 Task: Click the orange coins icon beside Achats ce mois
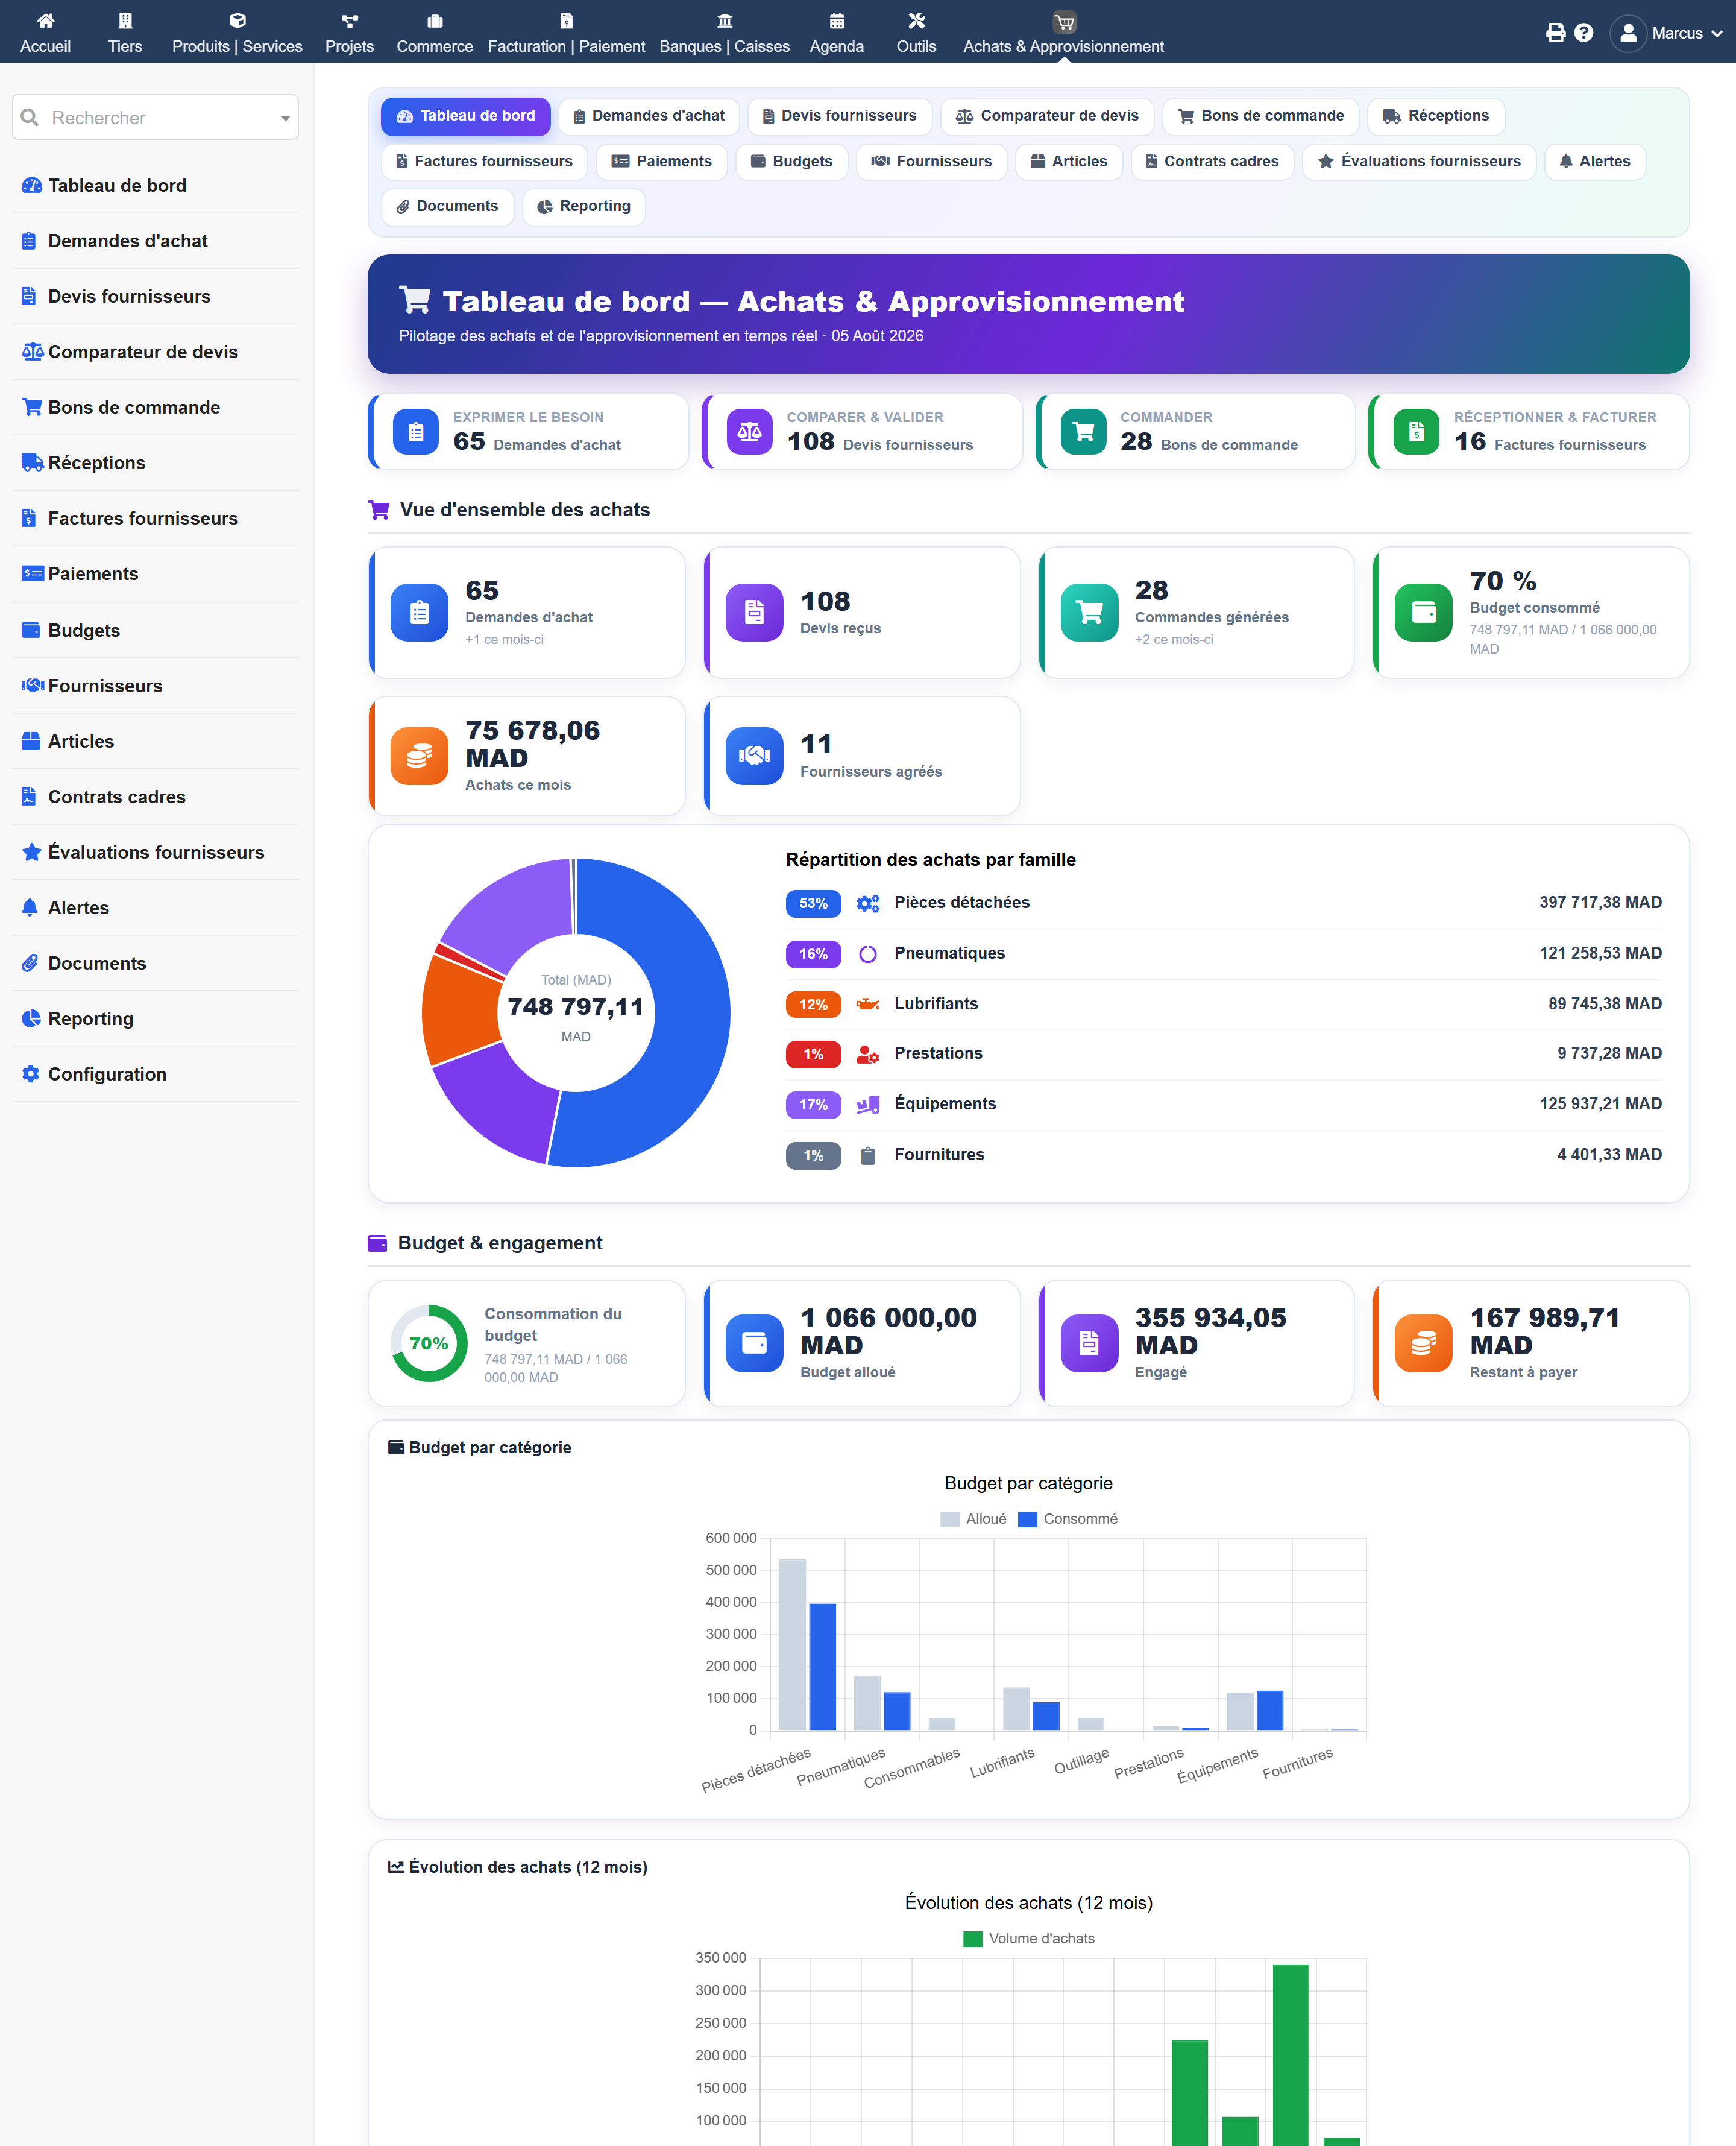pyautogui.click(x=419, y=756)
